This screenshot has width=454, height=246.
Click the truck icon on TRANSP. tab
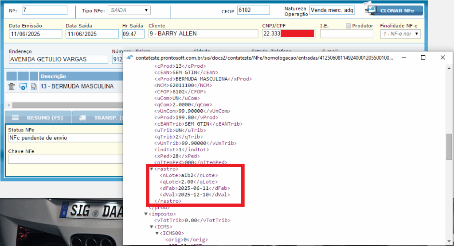pos(82,118)
